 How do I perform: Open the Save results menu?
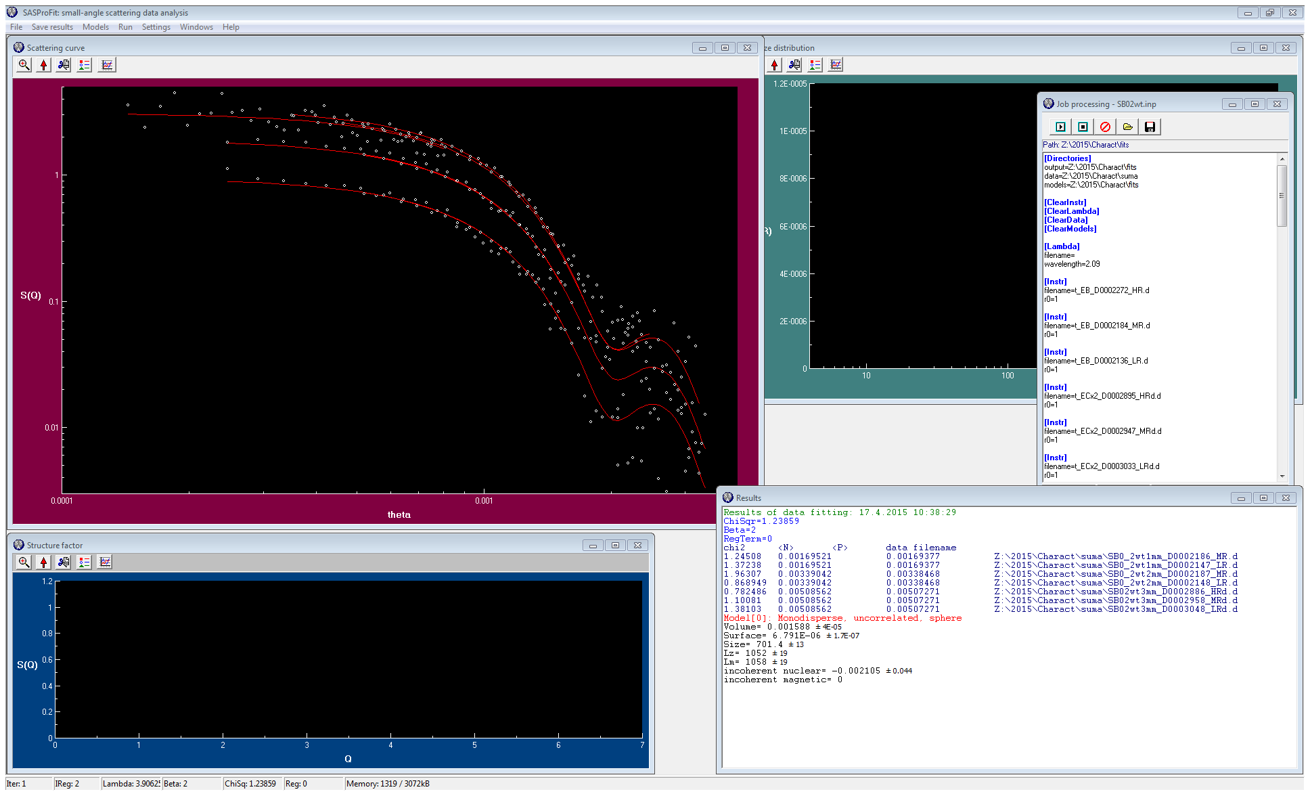pos(52,27)
